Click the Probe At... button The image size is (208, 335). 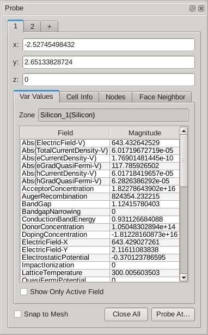(x=173, y=314)
